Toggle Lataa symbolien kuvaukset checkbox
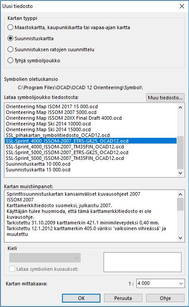Image resolution: width=189 pixels, height=307 pixels. click(x=12, y=269)
